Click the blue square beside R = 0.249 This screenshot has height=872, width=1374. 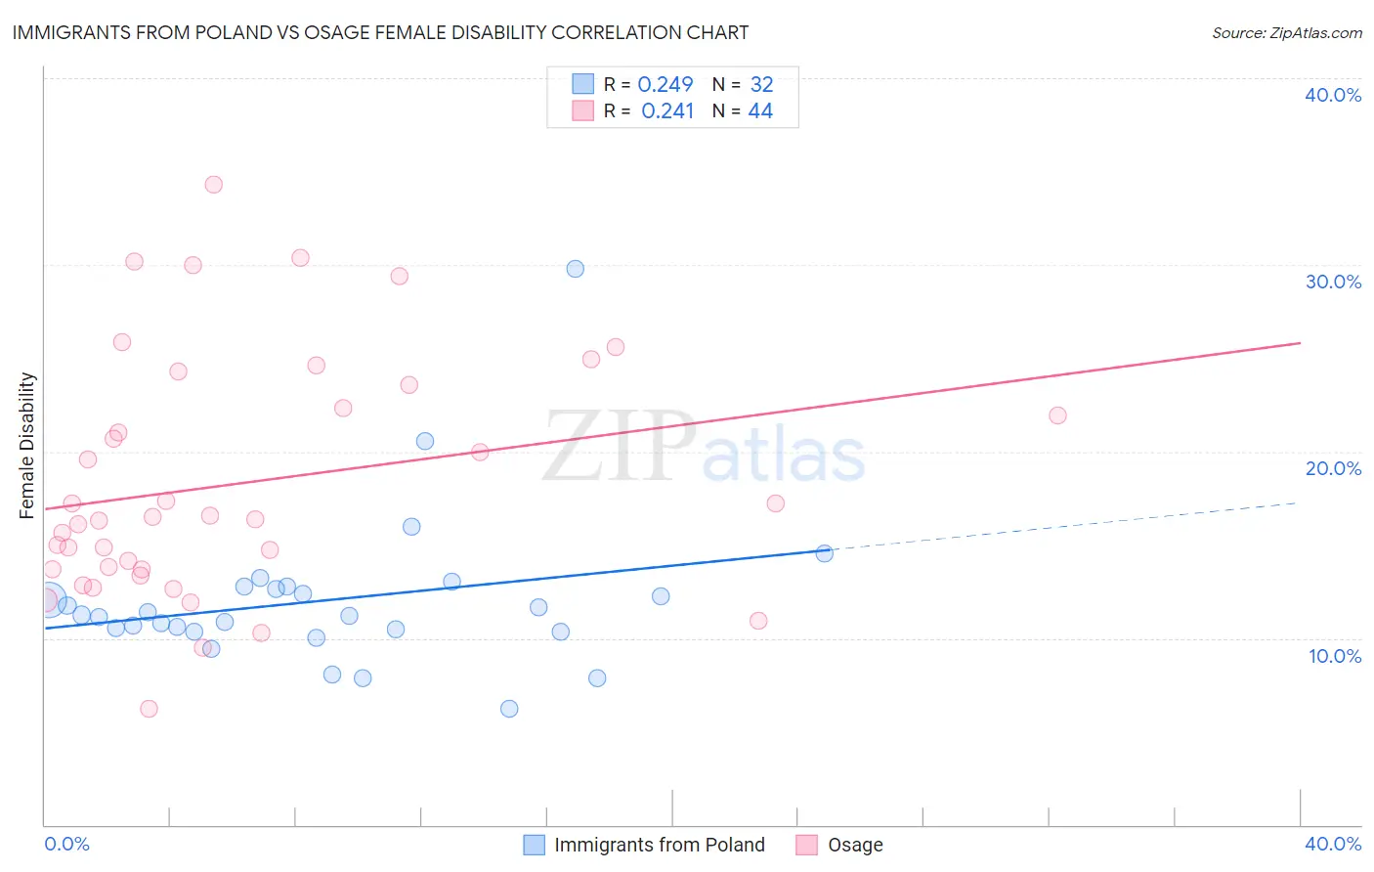pyautogui.click(x=583, y=84)
